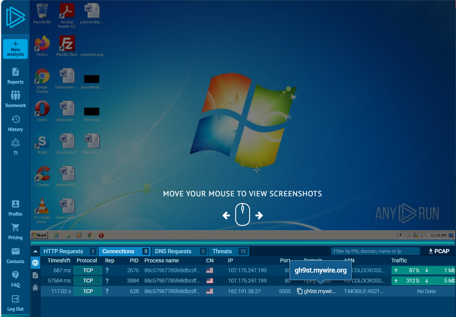Click the Chrome icon in the taskbar
The image size is (456, 317).
point(90,235)
